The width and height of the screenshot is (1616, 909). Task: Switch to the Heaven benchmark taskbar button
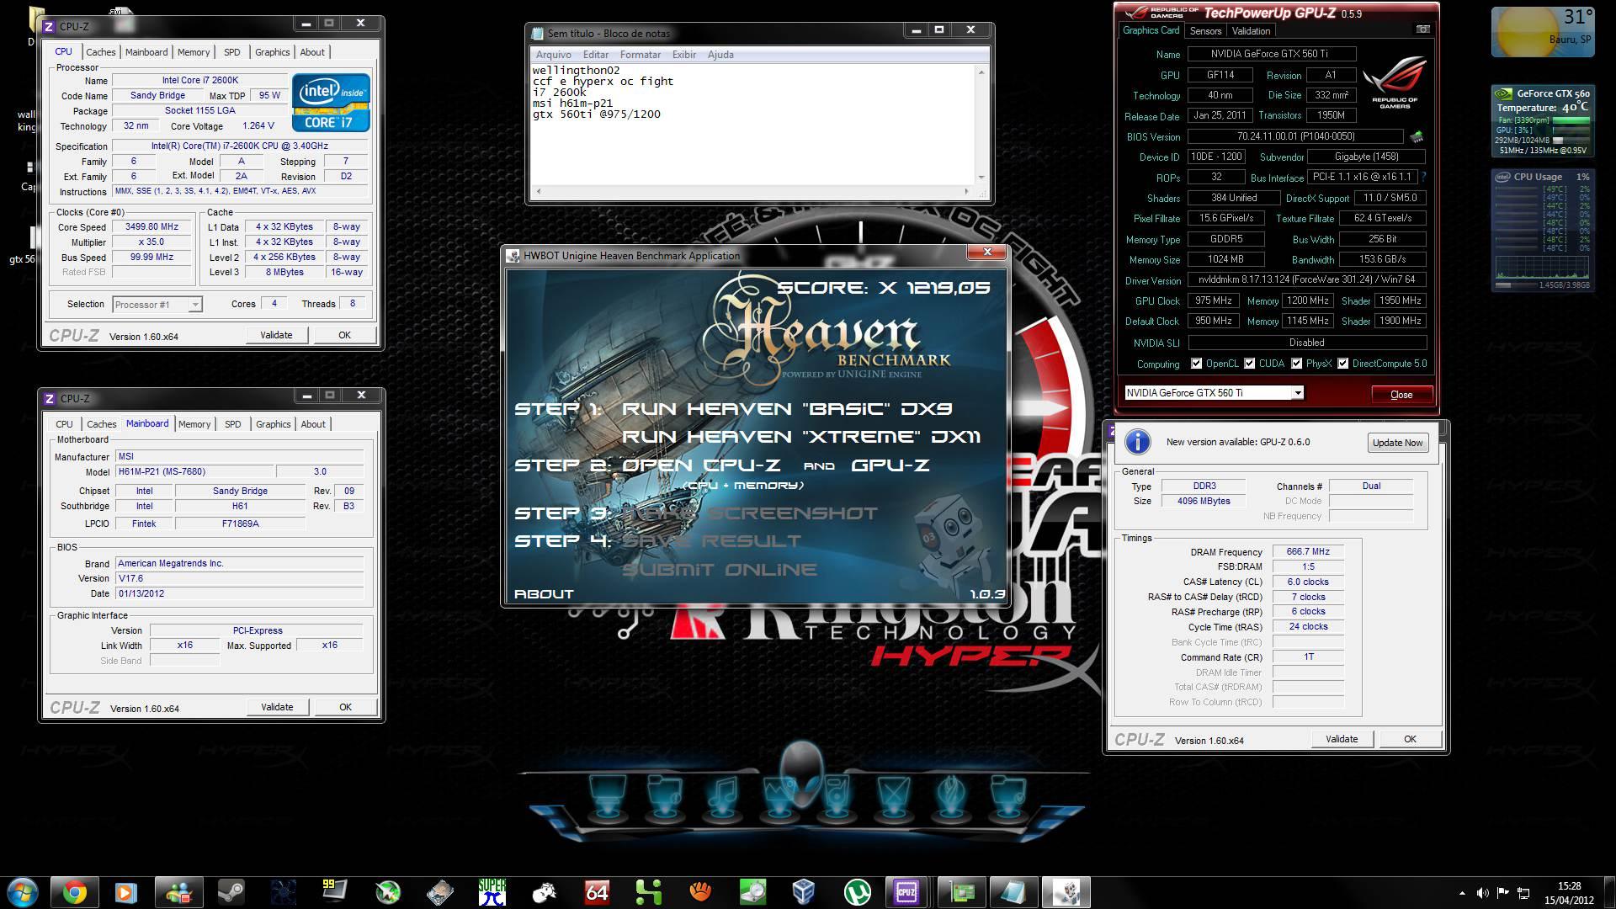(x=1066, y=892)
